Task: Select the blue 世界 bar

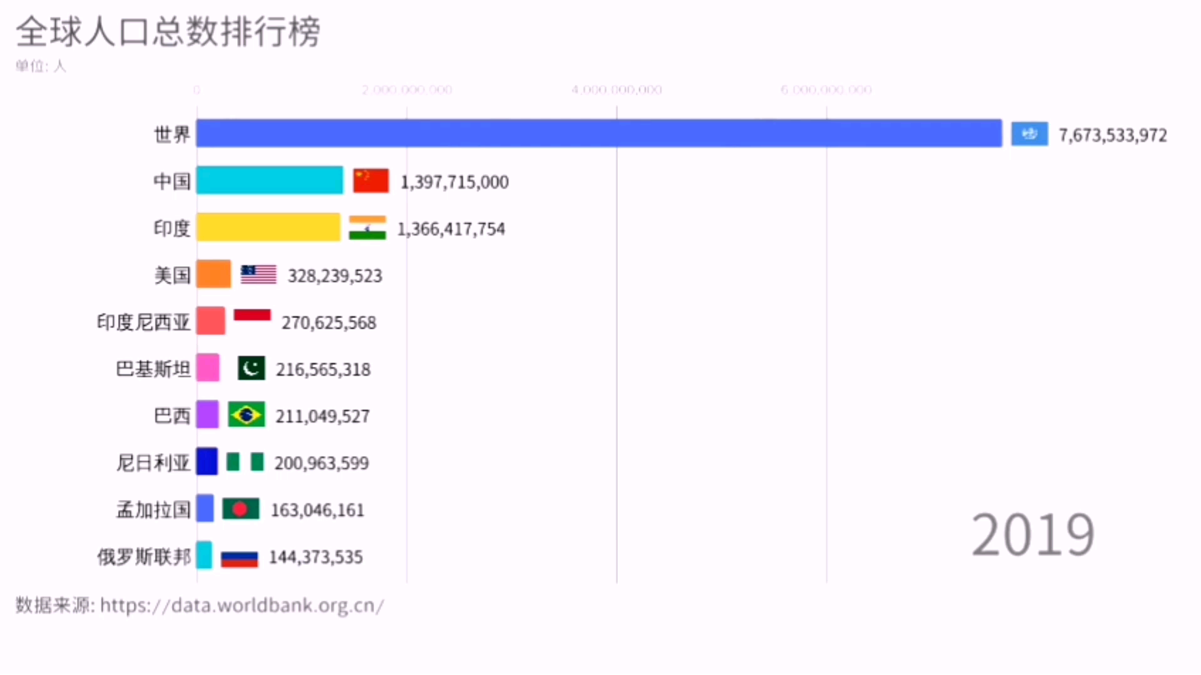Action: coord(599,133)
